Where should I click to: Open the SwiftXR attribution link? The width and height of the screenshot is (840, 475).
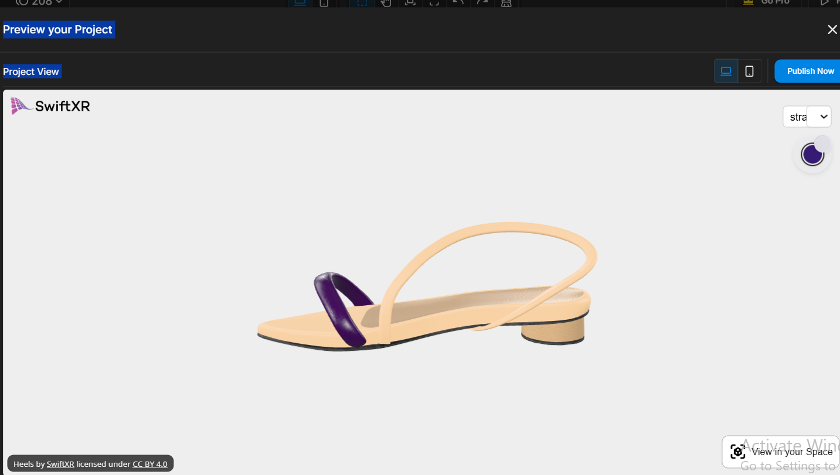(60, 464)
